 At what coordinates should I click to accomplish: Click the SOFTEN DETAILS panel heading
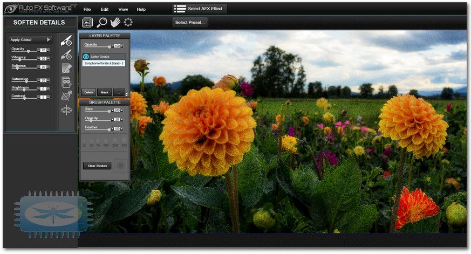(39, 23)
